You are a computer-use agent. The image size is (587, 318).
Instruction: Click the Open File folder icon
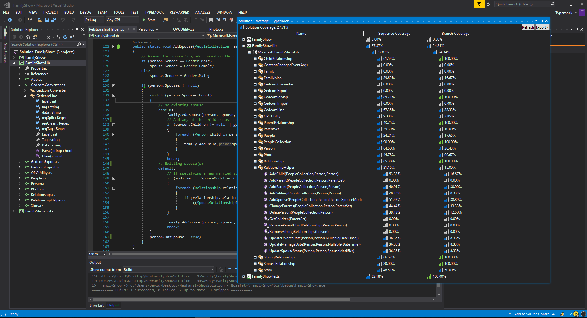coord(40,20)
